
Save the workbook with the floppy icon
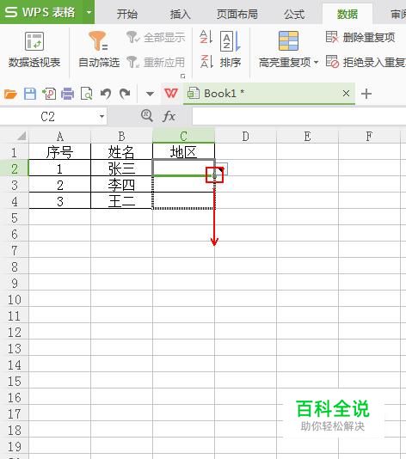click(x=30, y=94)
